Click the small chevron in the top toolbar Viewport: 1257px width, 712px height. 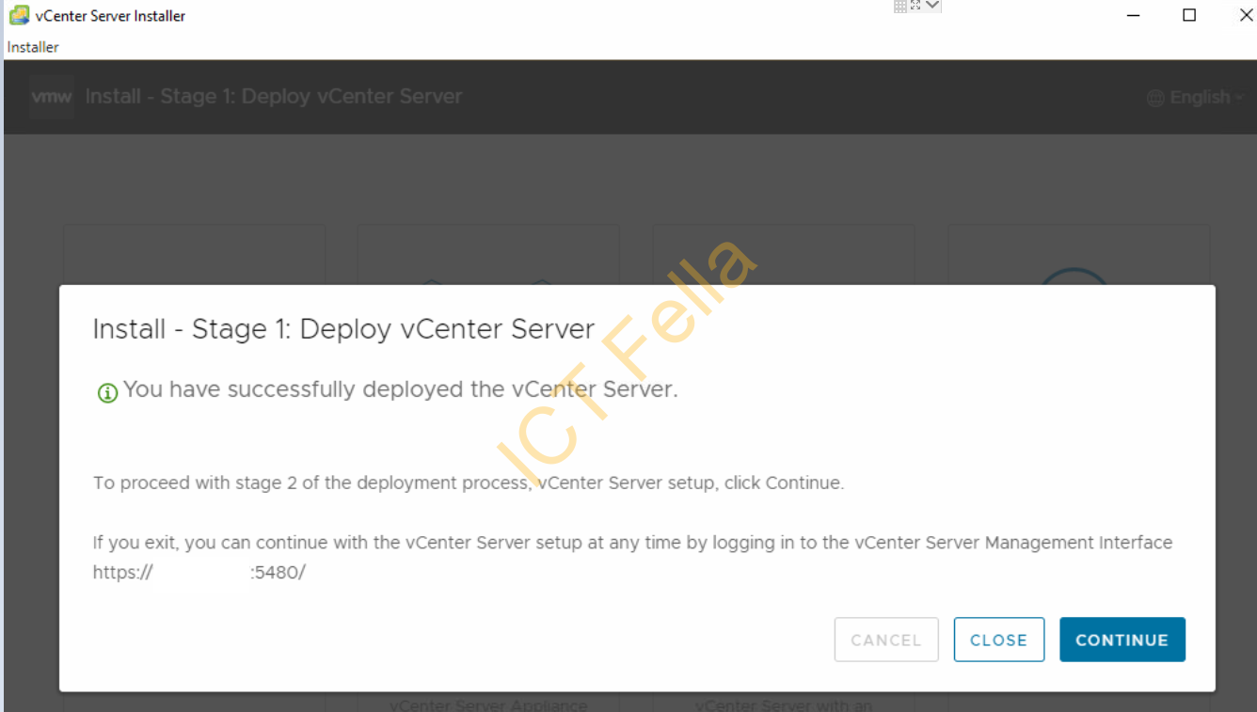coord(932,6)
